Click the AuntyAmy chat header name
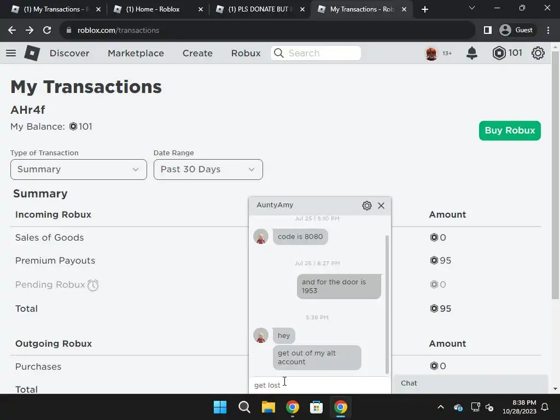 275,205
